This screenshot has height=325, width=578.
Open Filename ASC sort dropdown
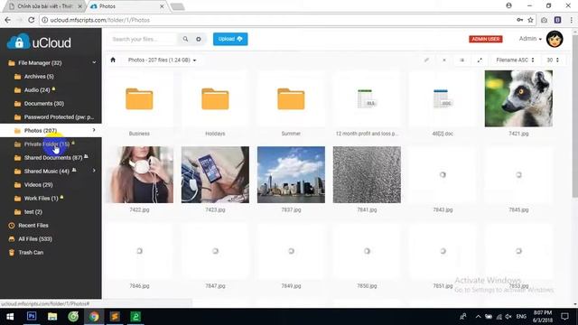click(515, 60)
